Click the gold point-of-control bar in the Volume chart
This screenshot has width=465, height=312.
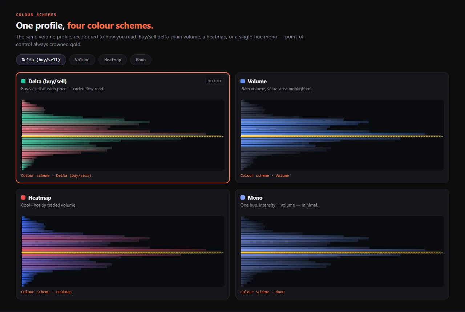341,136
